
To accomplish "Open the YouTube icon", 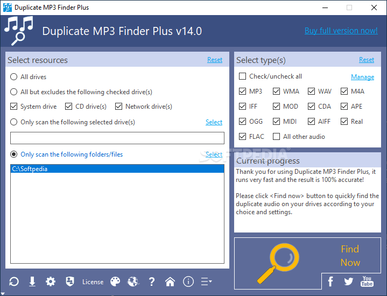I will pos(367,281).
